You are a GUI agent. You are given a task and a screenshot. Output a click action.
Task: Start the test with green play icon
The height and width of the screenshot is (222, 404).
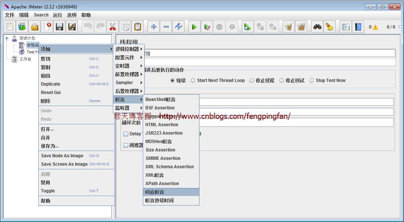click(195, 27)
